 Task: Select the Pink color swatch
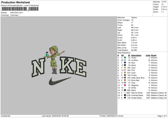click(x=125, y=70)
